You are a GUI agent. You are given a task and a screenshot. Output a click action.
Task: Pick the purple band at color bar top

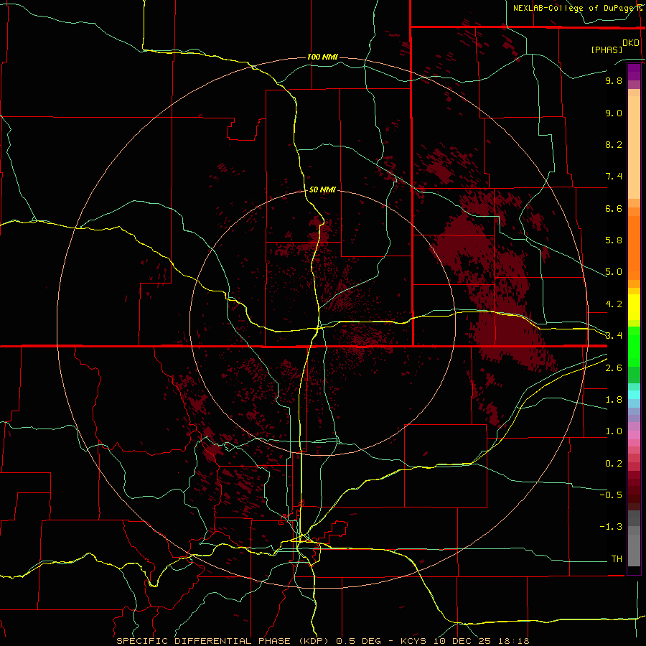634,72
